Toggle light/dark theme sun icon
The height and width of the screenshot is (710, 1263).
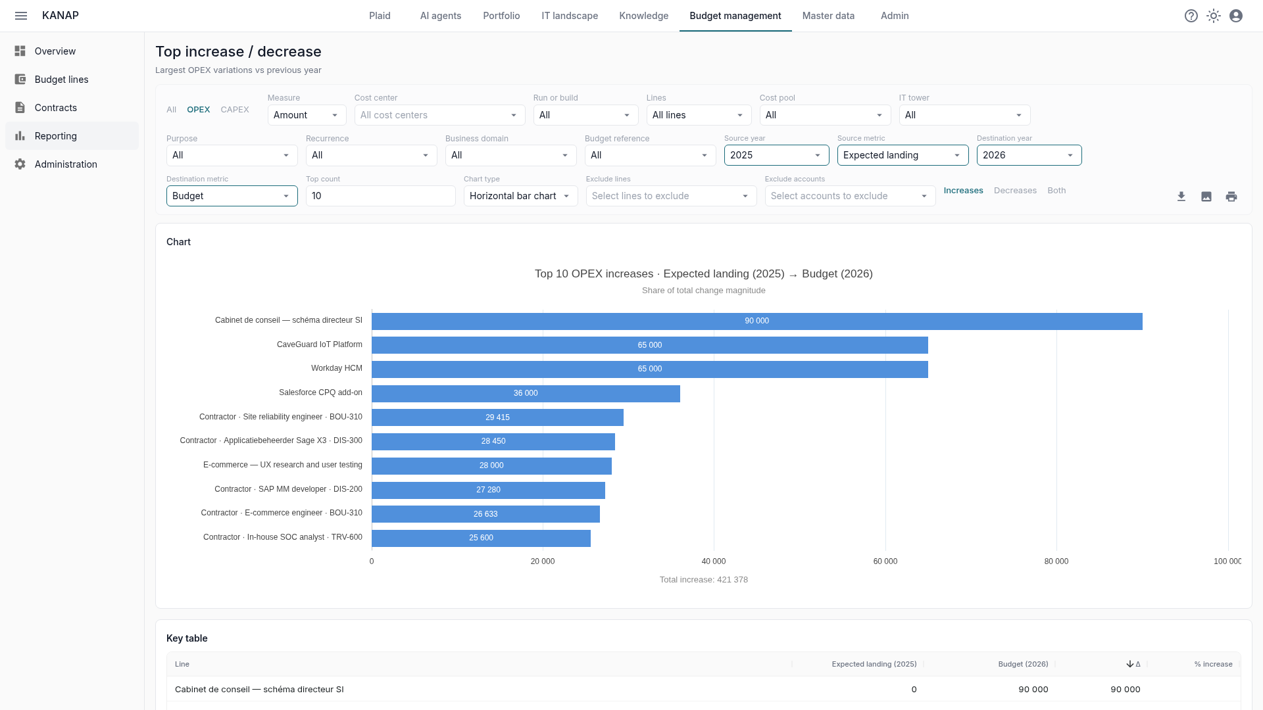point(1214,16)
